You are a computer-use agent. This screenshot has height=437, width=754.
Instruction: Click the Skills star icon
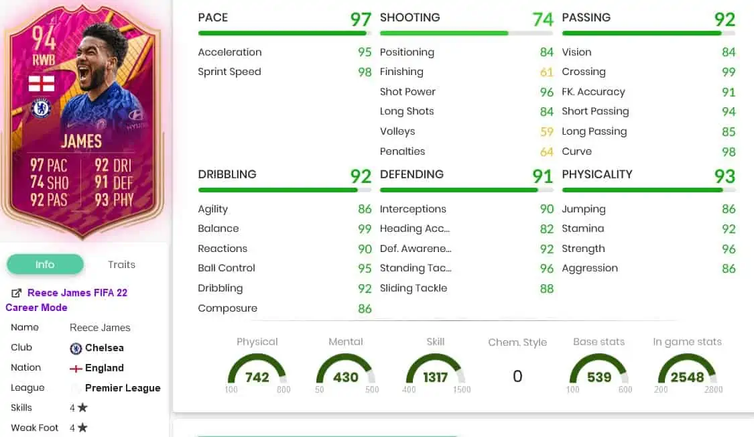82,408
